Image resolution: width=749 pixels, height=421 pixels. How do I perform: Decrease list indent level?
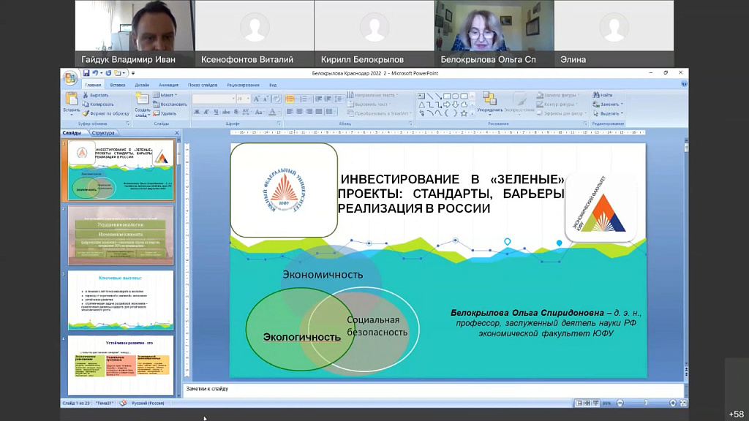(318, 99)
